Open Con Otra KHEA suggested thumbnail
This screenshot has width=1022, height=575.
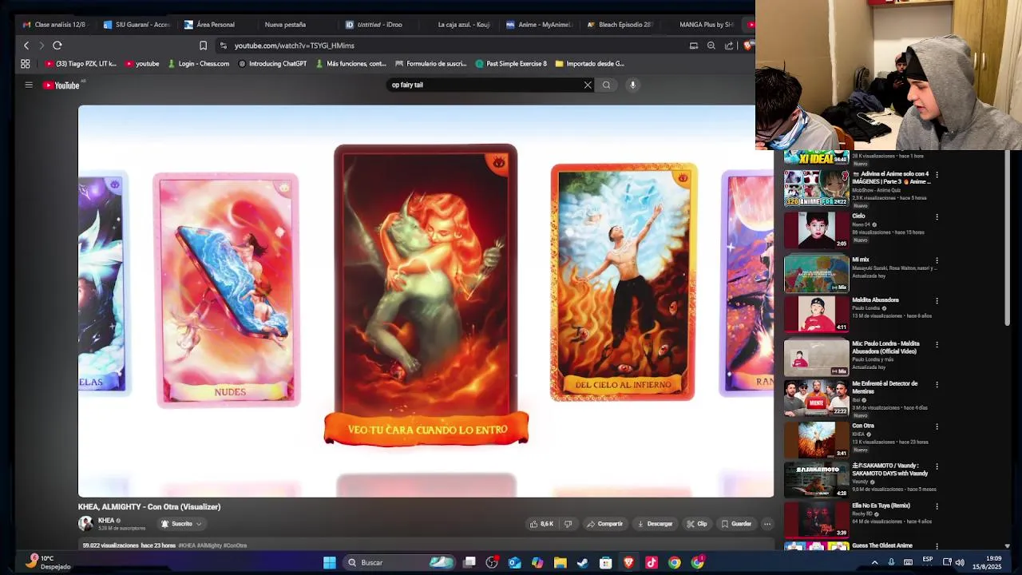[x=817, y=439]
